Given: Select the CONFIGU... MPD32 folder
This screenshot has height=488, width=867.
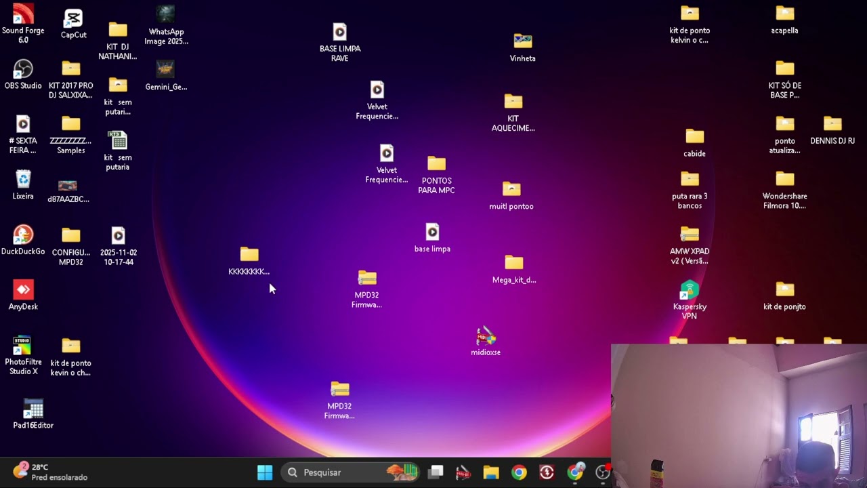Looking at the screenshot, I should pyautogui.click(x=71, y=246).
